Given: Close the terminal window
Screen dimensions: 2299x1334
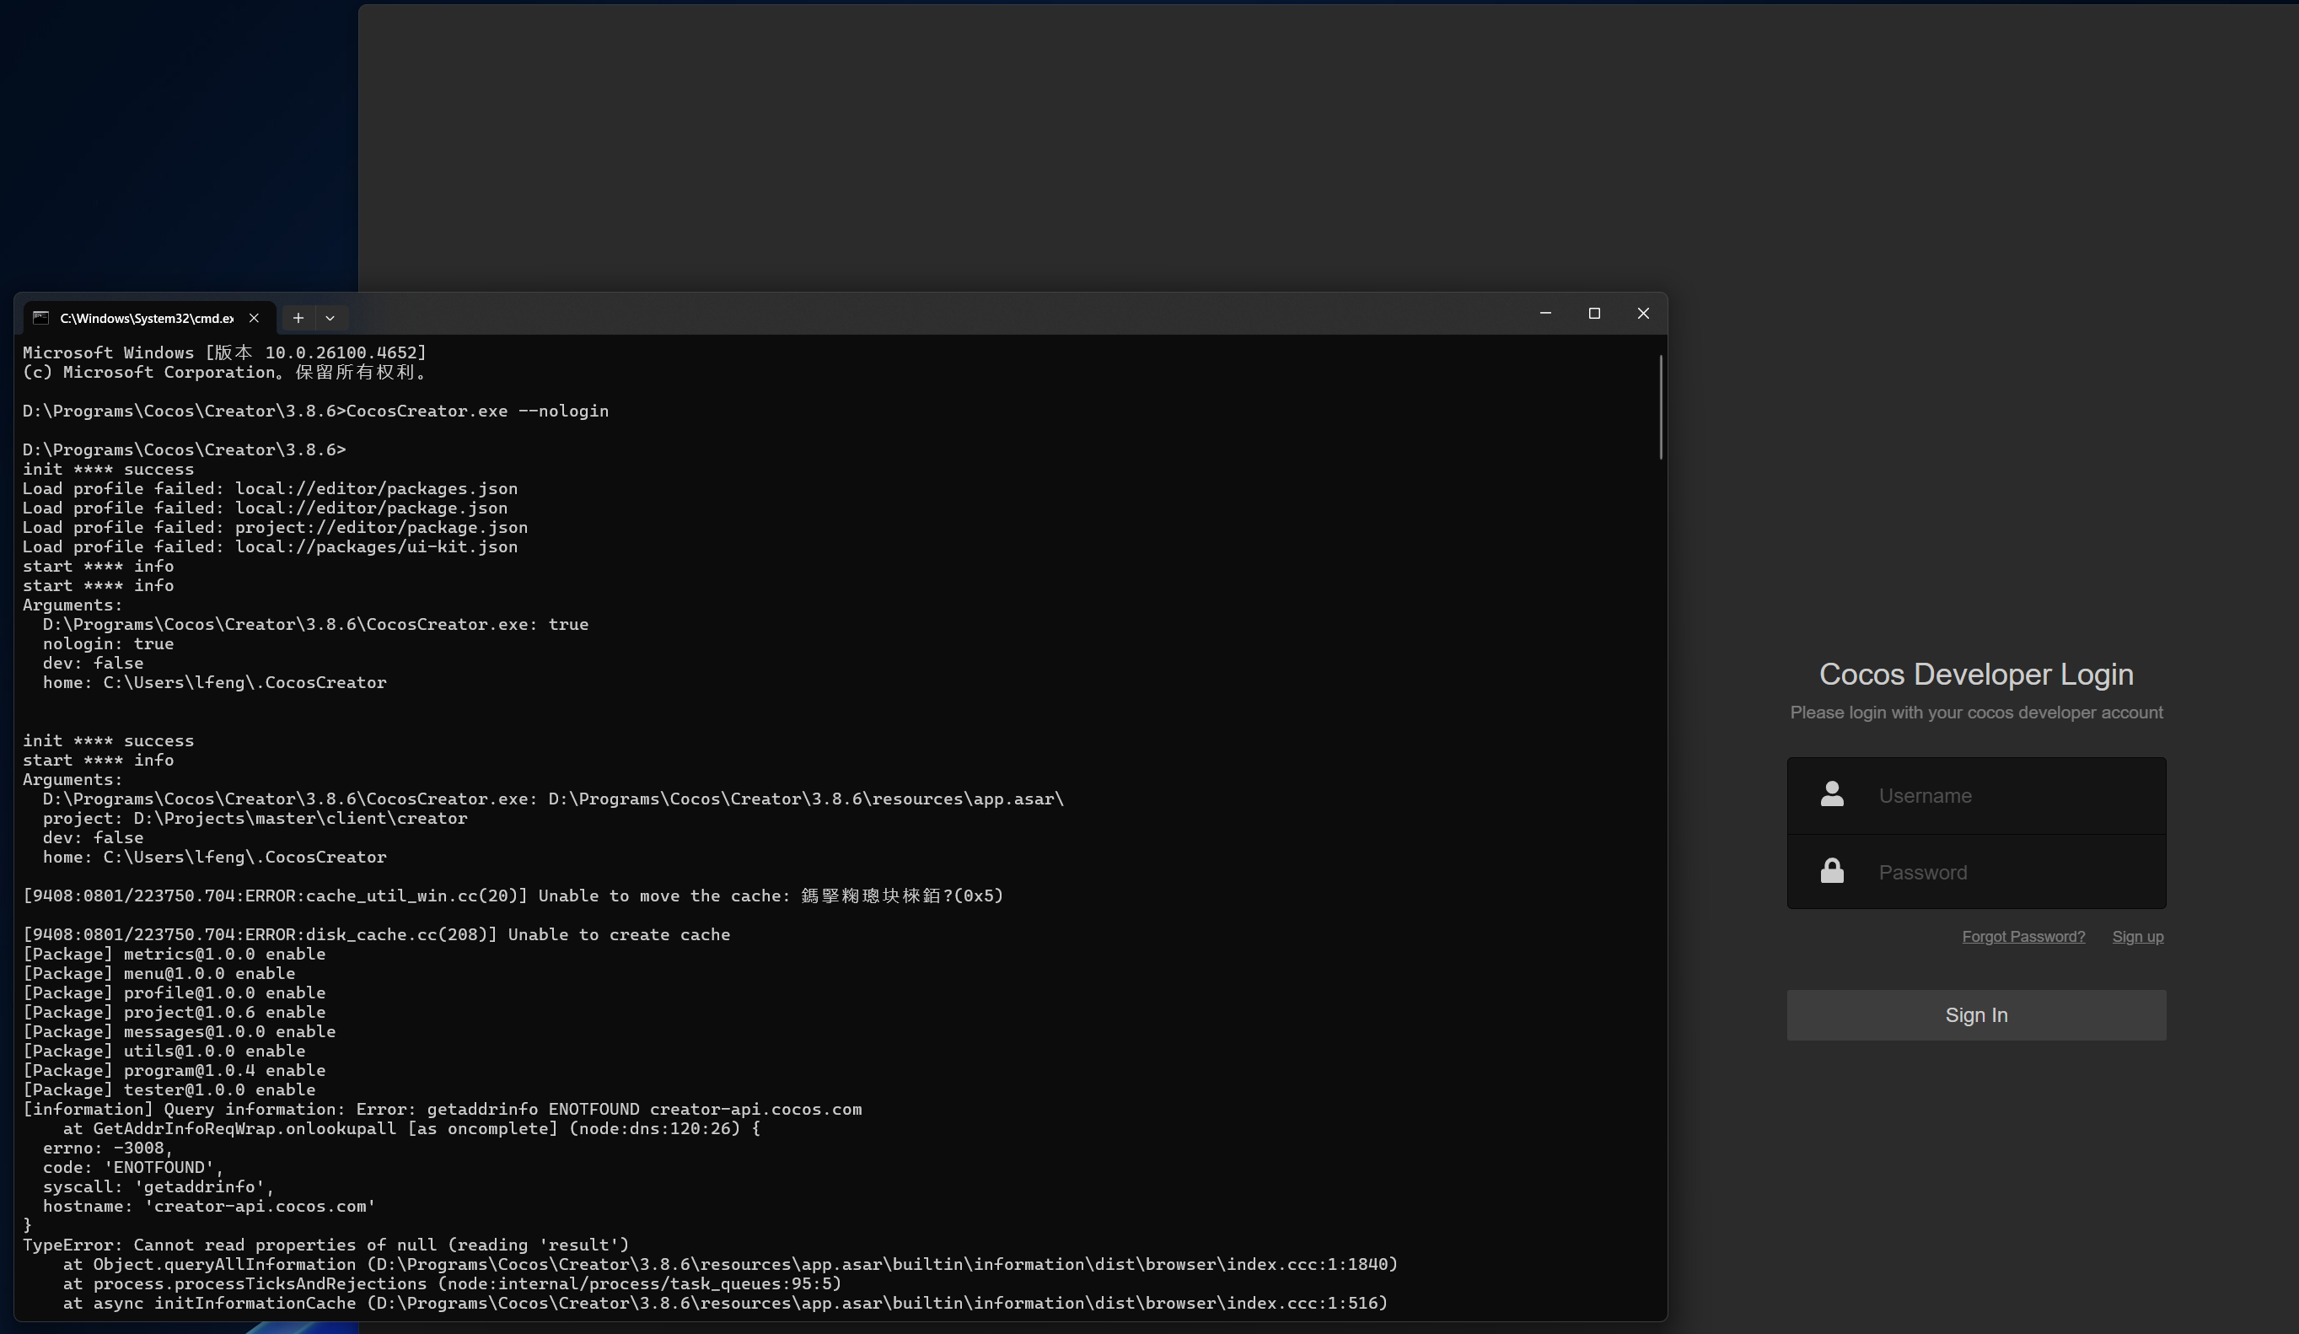Looking at the screenshot, I should tap(1643, 313).
